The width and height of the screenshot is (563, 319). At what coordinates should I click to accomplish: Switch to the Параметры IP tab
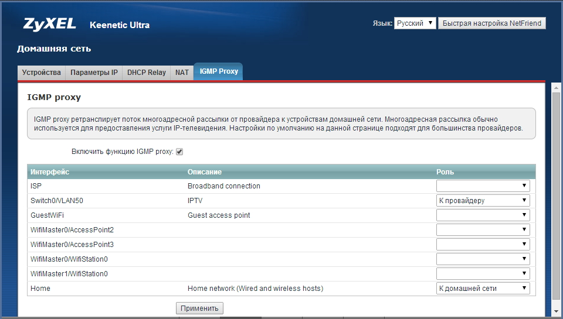94,73
